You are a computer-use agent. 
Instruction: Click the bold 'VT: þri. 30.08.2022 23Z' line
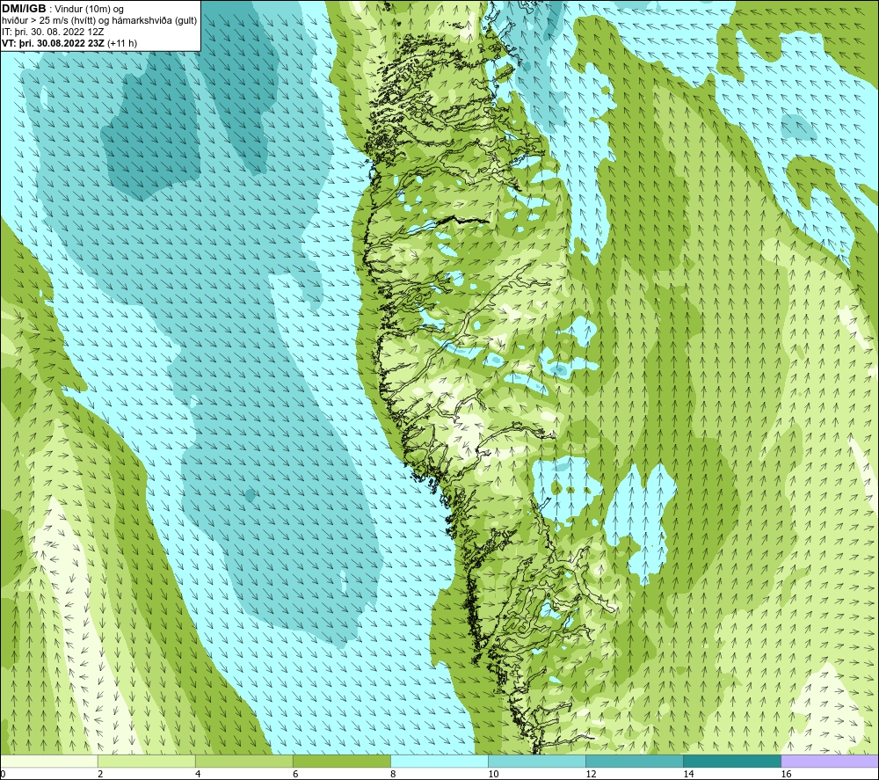(x=54, y=43)
